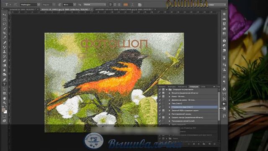Screen dimensions: 268x151
Task: Expand the 'Тень (текст)' action steps
Action: click(169, 104)
